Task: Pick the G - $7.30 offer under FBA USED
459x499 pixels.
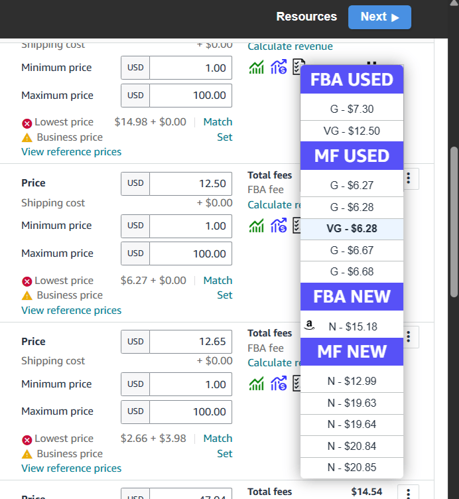Action: pos(352,109)
